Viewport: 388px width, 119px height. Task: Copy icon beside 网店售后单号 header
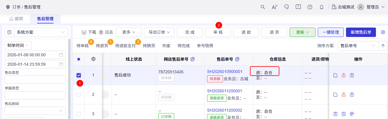point(193,59)
